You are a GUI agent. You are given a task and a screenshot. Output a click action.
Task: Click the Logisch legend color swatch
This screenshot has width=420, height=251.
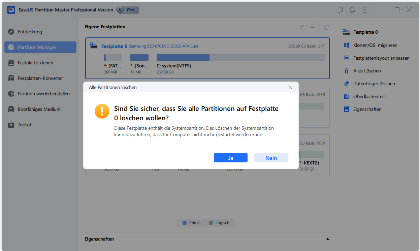[211, 223]
